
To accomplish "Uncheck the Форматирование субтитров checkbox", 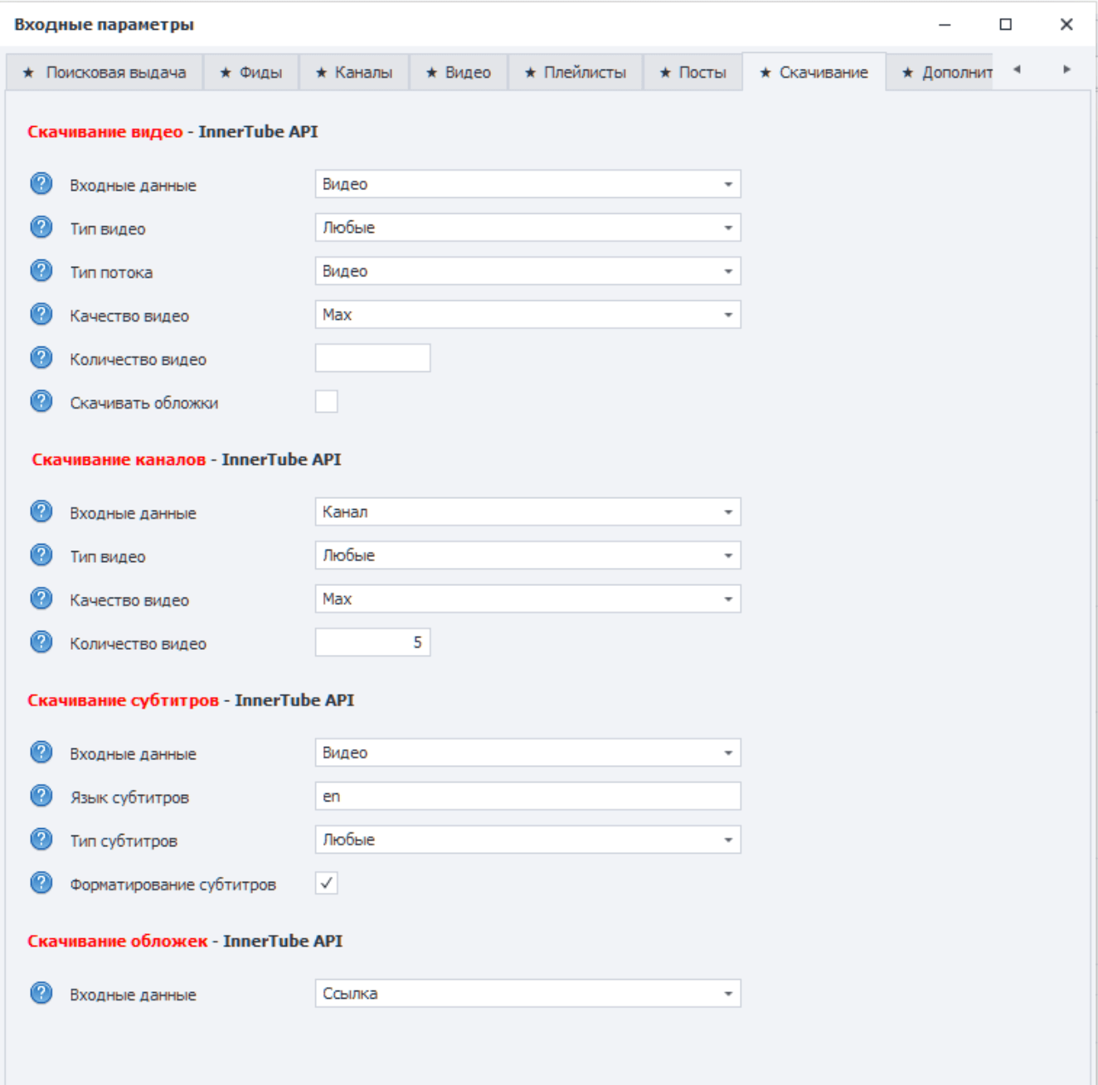I will pos(327,884).
